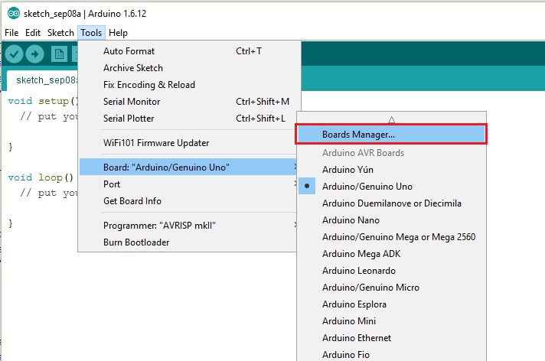This screenshot has width=545, height=361.
Task: Open the Serial Plotter menu entry
Action: (x=188, y=119)
